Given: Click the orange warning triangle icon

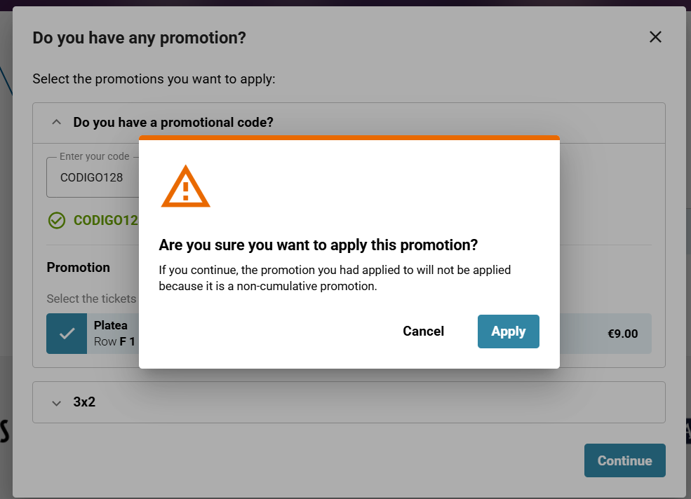Looking at the screenshot, I should click(185, 186).
